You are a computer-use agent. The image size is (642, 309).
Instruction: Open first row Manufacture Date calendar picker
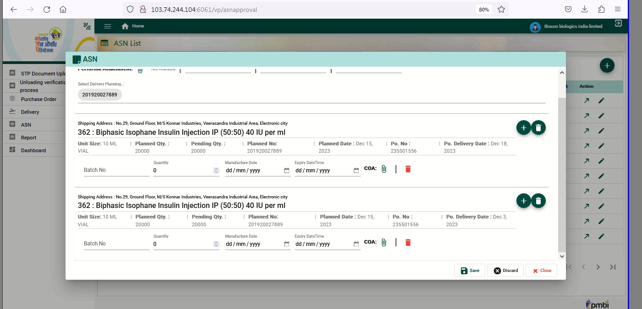[x=286, y=170]
